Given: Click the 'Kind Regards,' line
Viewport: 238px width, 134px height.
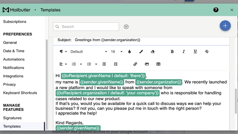Looking at the screenshot, I should 69,123.
